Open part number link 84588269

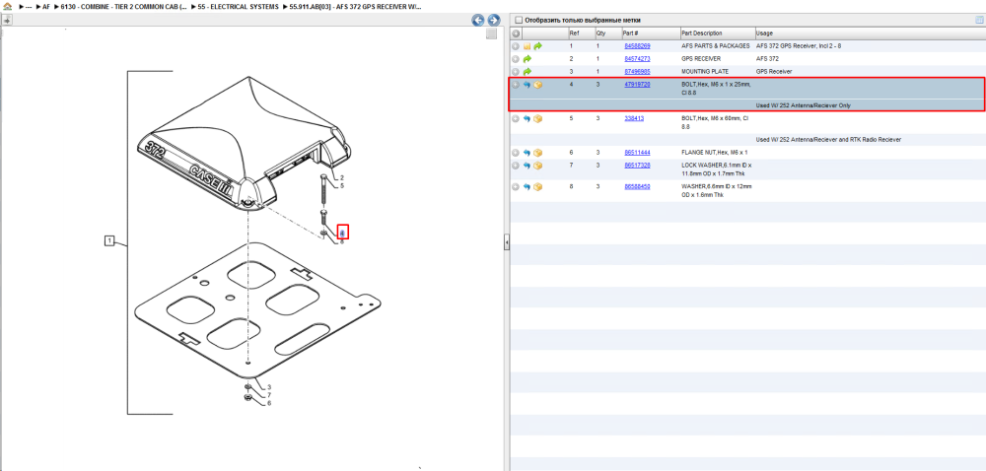pos(637,46)
